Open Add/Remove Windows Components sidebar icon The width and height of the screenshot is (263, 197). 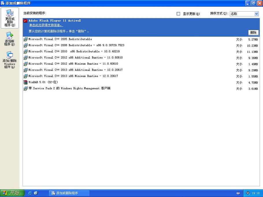[10, 60]
